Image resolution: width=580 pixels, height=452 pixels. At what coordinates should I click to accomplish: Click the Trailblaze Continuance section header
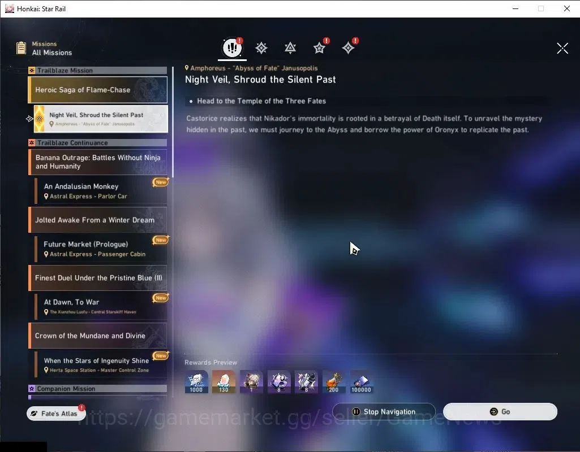click(98, 143)
